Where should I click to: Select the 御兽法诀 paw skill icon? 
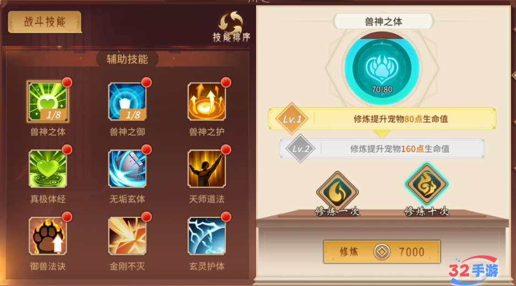coord(48,236)
